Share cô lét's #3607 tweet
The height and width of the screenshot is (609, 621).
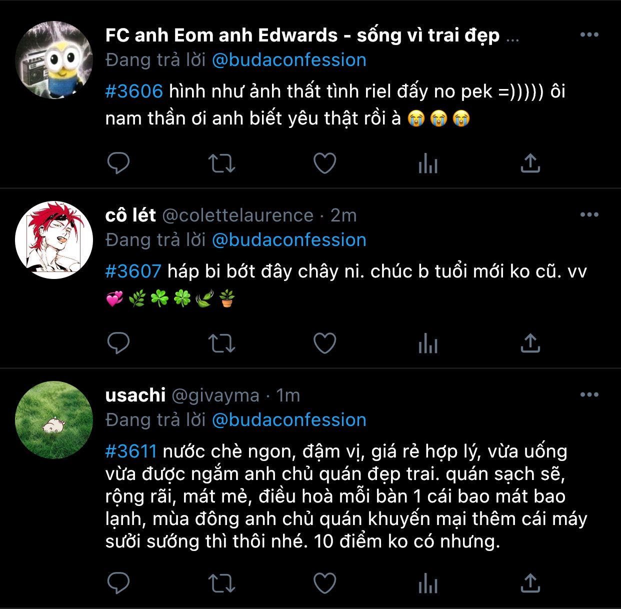[530, 343]
